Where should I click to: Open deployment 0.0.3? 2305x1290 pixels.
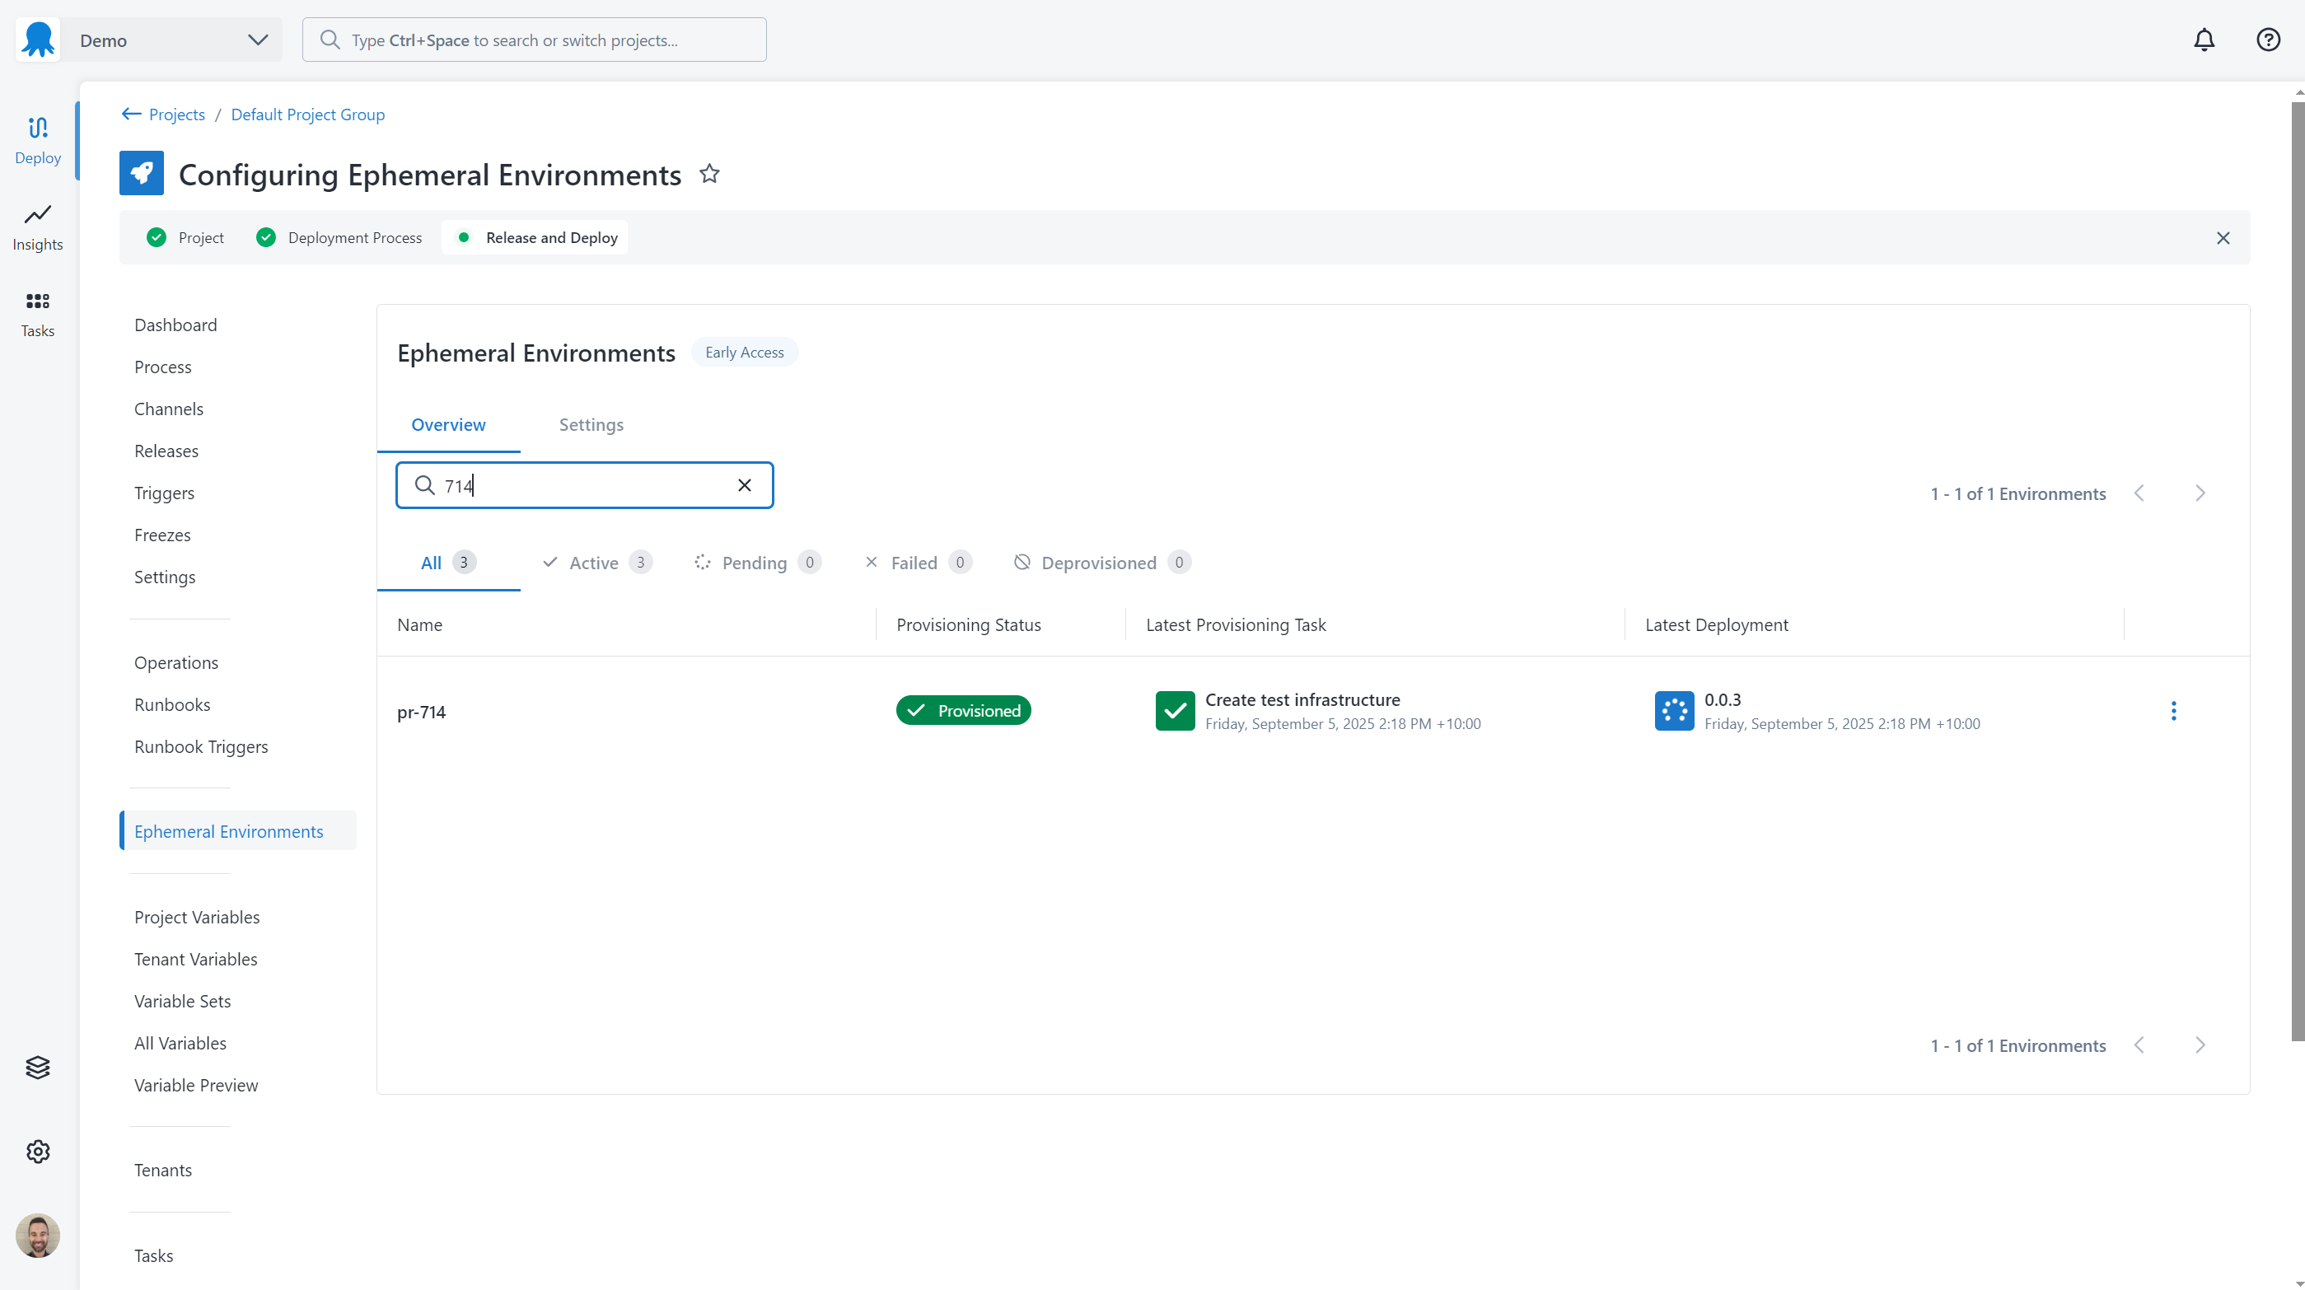tap(1723, 700)
